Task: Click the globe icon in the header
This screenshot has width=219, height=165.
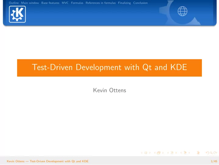Action: coord(182,11)
